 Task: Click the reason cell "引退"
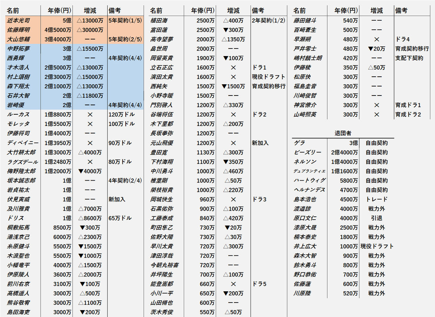point(377,218)
